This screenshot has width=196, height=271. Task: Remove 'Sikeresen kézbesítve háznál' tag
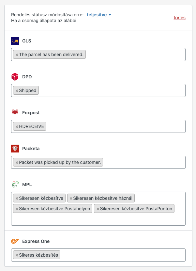pyautogui.click(x=71, y=199)
